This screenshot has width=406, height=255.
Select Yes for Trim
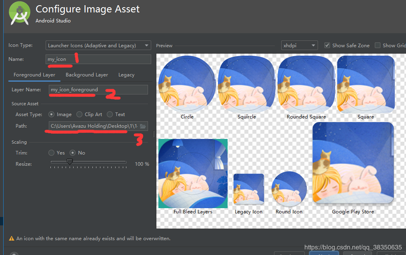(51, 153)
